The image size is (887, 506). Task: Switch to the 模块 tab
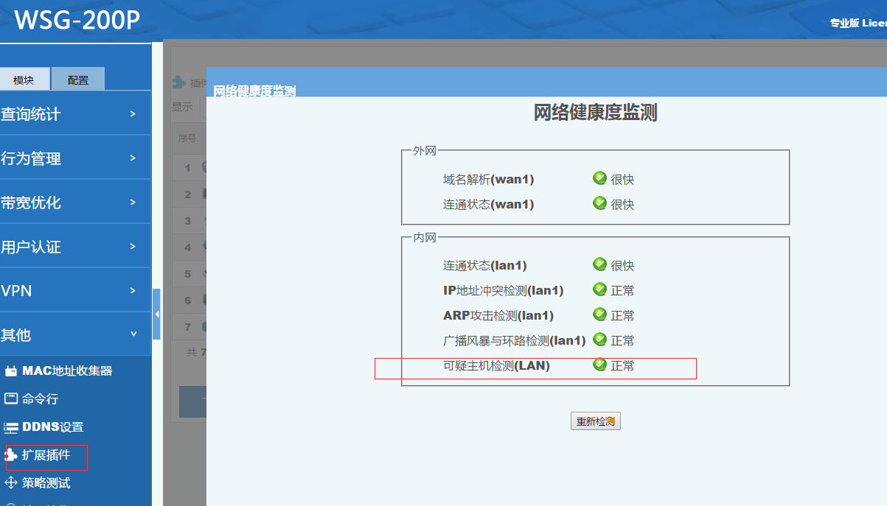click(24, 80)
